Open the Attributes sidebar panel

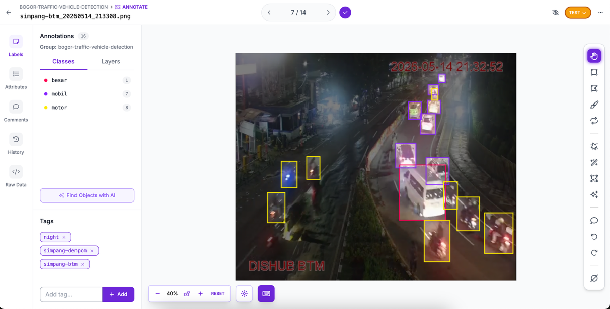pos(16,79)
